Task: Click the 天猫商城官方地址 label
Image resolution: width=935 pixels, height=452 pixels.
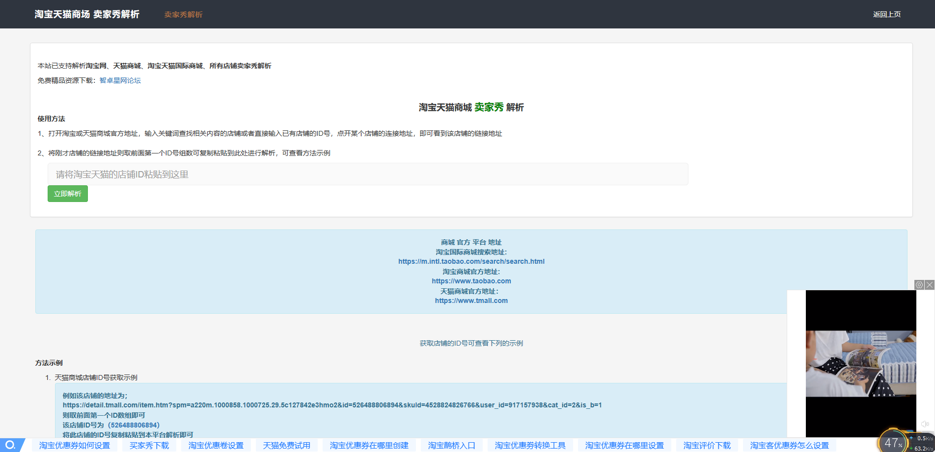Action: [x=469, y=291]
